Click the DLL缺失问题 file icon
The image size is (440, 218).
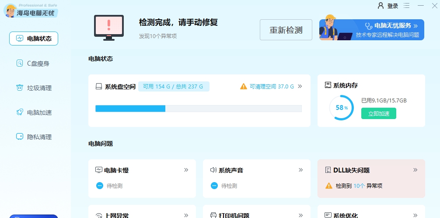[x=328, y=170]
